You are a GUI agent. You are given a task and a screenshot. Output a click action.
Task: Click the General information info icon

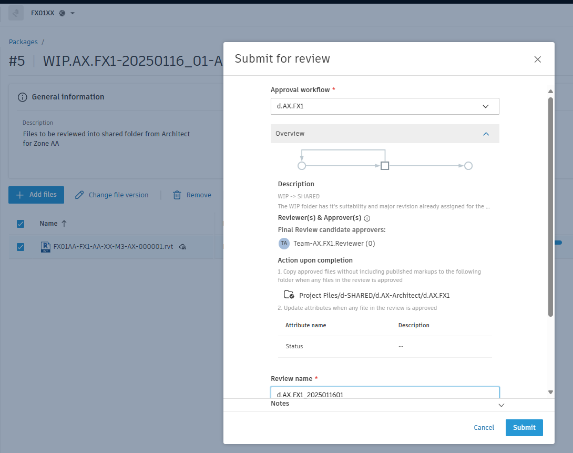point(22,97)
